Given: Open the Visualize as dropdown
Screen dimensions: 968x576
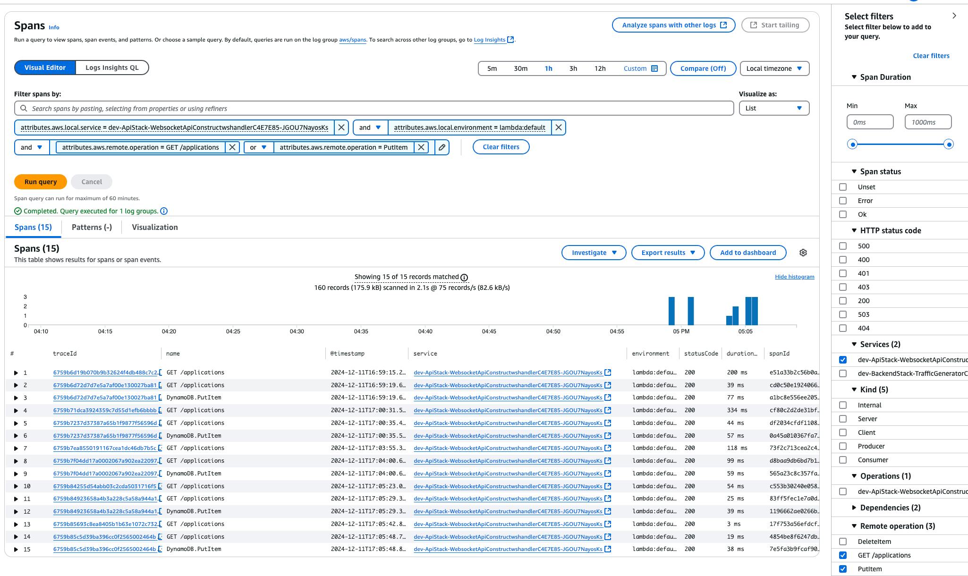Looking at the screenshot, I should tap(773, 108).
